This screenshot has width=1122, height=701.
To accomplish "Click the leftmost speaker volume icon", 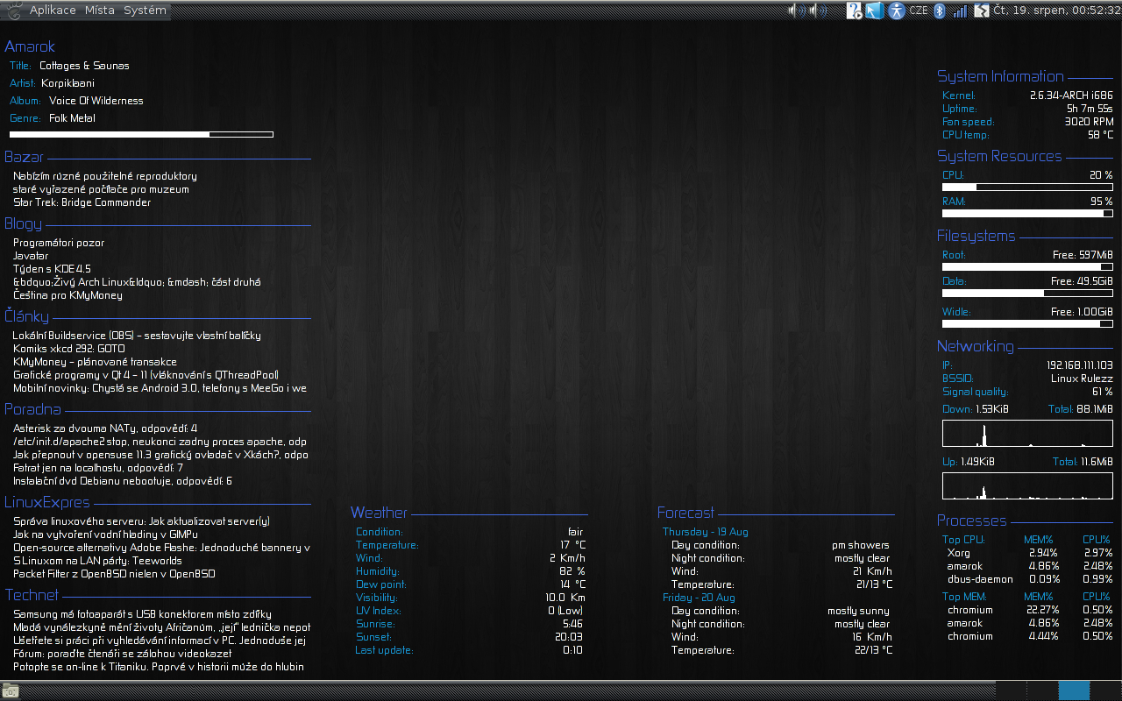I will point(797,11).
